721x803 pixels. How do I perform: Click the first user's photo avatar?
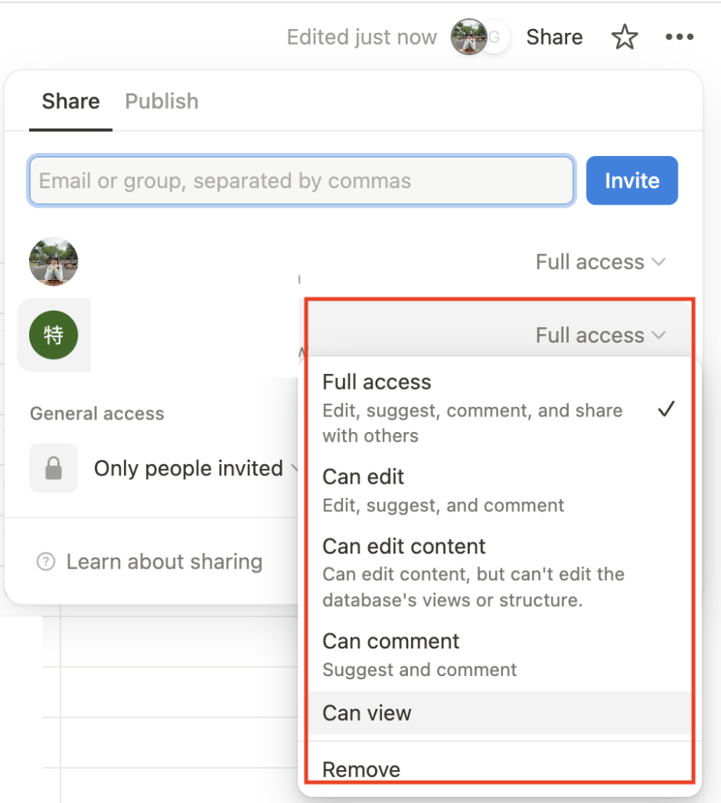[53, 262]
